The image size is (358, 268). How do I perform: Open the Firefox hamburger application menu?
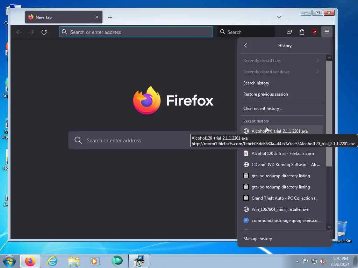click(x=327, y=32)
